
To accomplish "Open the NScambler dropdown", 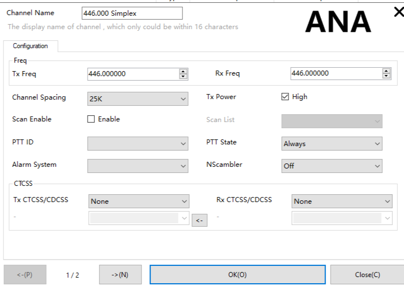I will 332,166.
